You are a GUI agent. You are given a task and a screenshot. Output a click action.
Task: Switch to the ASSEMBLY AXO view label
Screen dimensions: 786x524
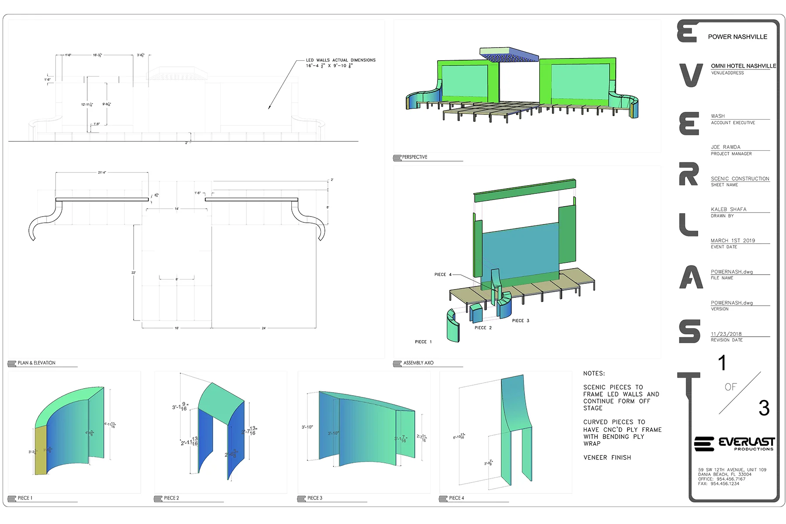coord(418,363)
